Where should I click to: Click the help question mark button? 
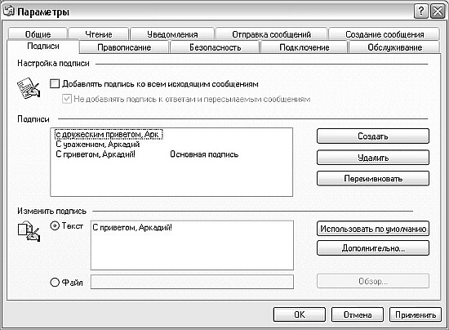(x=421, y=11)
